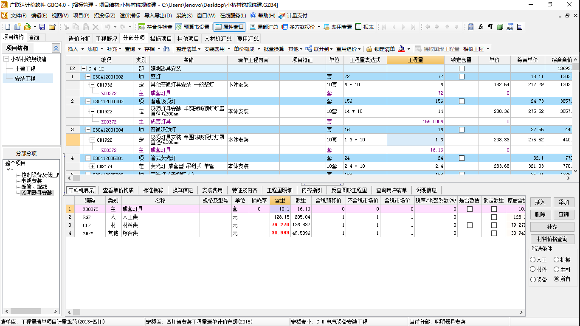Click the 锁定清单 lock icon
The width and height of the screenshot is (580, 326).
(x=369, y=49)
